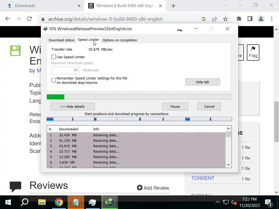Select connection row 4 with 23.717 MB
The width and height of the screenshot is (279, 209).
[x=136, y=152]
